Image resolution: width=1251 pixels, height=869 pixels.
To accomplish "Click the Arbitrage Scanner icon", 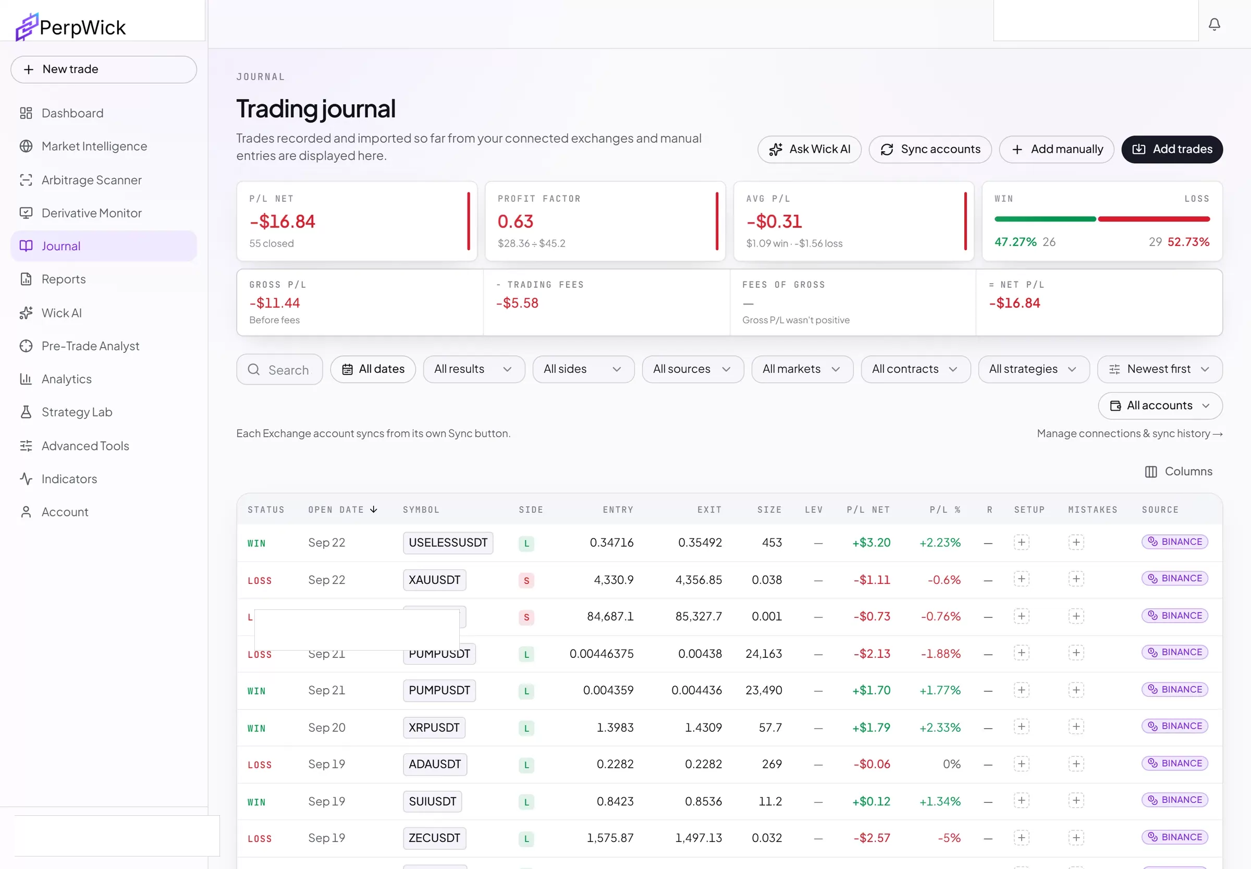I will tap(26, 180).
